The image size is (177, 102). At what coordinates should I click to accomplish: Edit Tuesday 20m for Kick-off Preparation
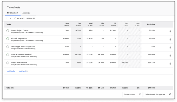coord(79,39)
